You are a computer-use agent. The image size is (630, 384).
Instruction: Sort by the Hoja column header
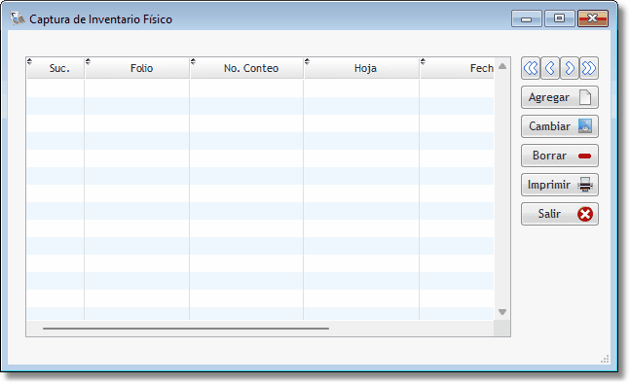coord(361,68)
